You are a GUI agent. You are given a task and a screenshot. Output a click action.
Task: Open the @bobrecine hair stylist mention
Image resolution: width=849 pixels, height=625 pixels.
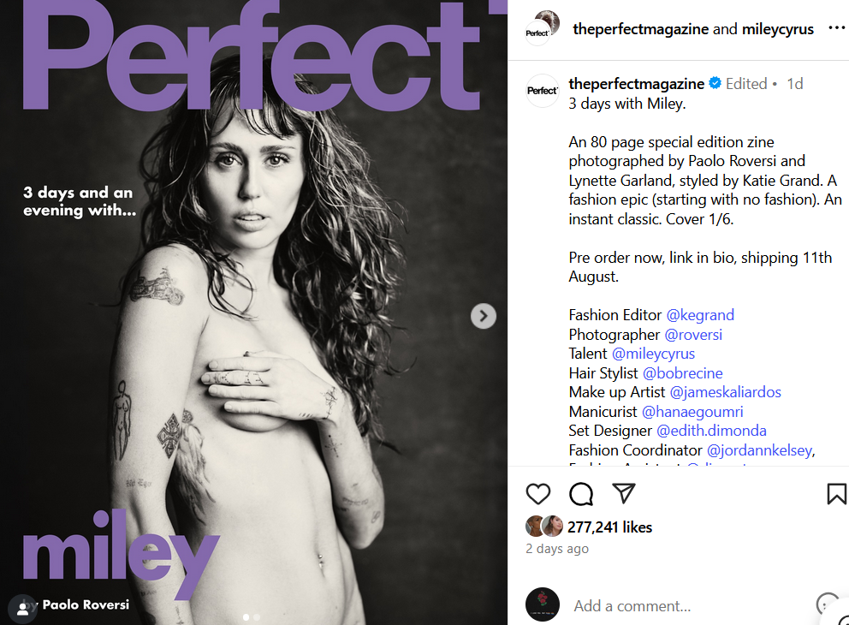(682, 372)
